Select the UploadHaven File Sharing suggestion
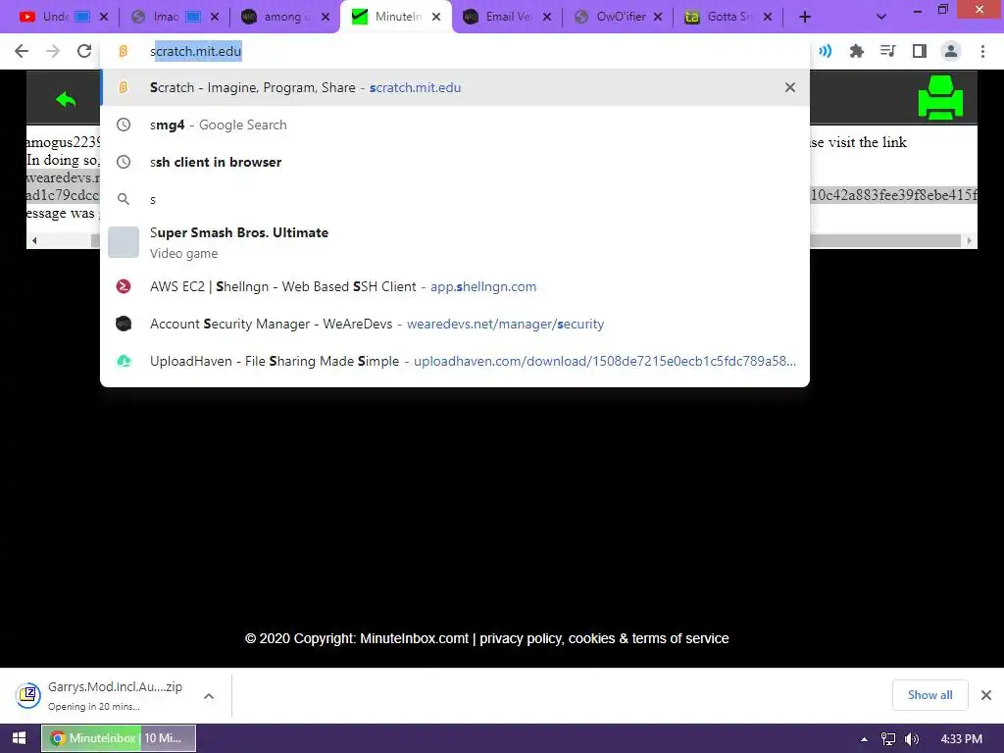The image size is (1004, 753). coord(455,361)
